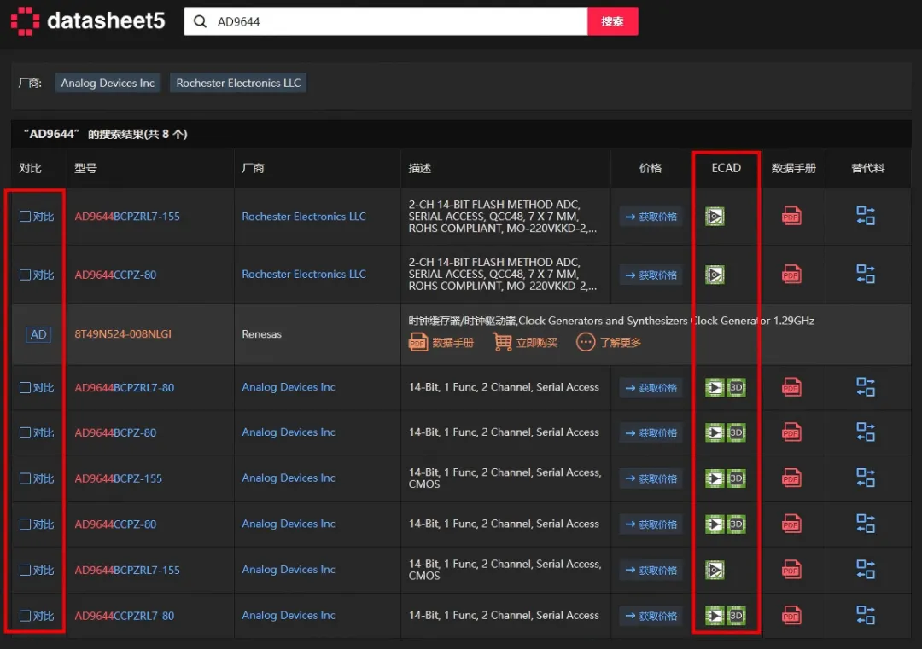Image resolution: width=922 pixels, height=649 pixels.
Task: Click the 数据手册 column header
Action: click(793, 169)
